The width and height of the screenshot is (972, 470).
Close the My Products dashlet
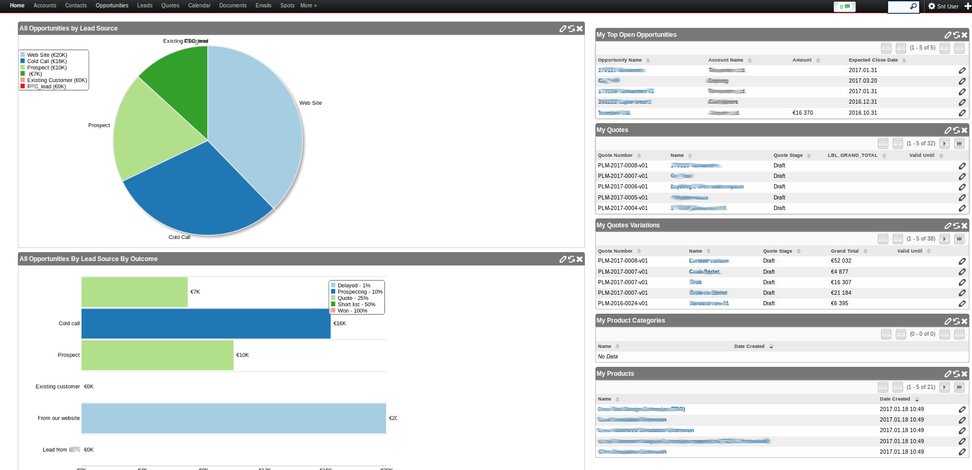pos(964,374)
